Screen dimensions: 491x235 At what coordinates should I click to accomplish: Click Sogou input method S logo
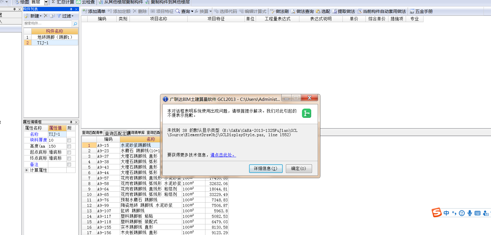click(437, 213)
